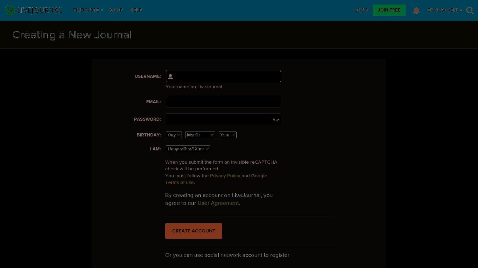Screen dimensions: 478x268
Task: Click the Join Free button
Action: 389,10
